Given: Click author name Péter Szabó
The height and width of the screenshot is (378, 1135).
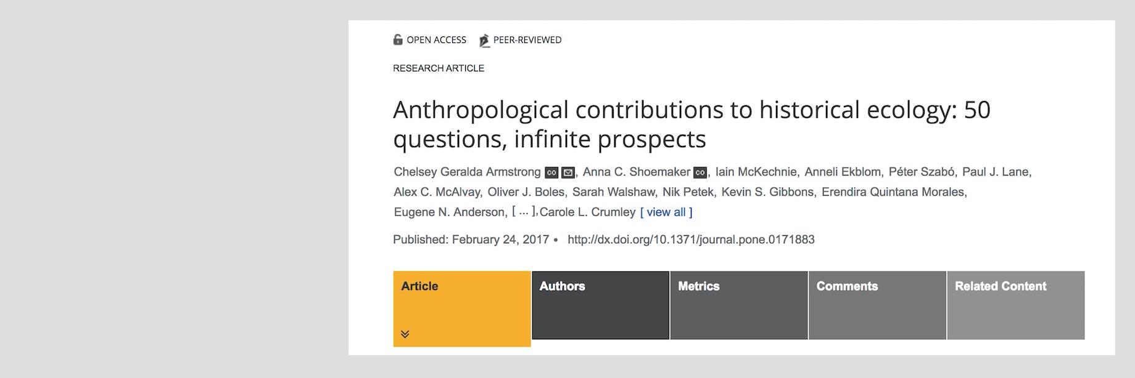Looking at the screenshot, I should pos(922,172).
